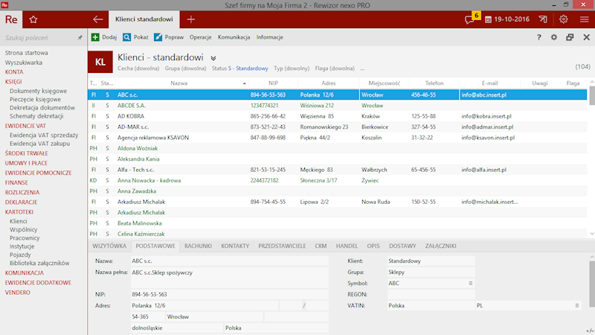Screen dimensions: 595x335
Task: Open Ewidencja VAT sprzedaży
Action: 44,135
